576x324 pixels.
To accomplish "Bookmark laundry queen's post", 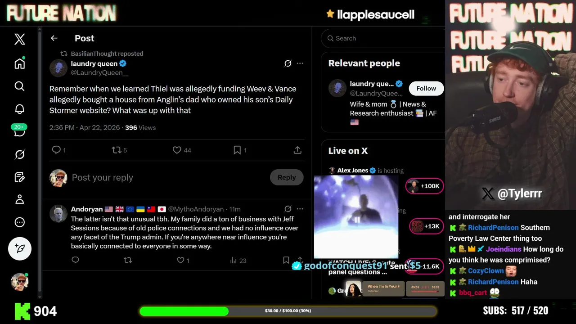I will [239, 150].
